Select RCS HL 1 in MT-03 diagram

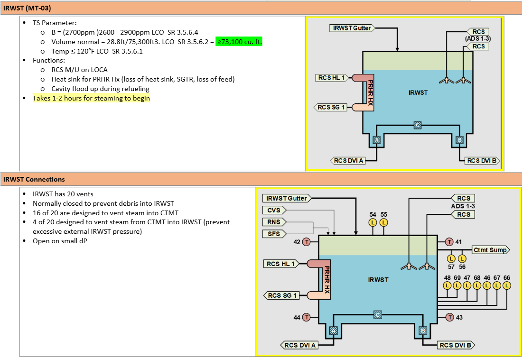click(x=332, y=78)
